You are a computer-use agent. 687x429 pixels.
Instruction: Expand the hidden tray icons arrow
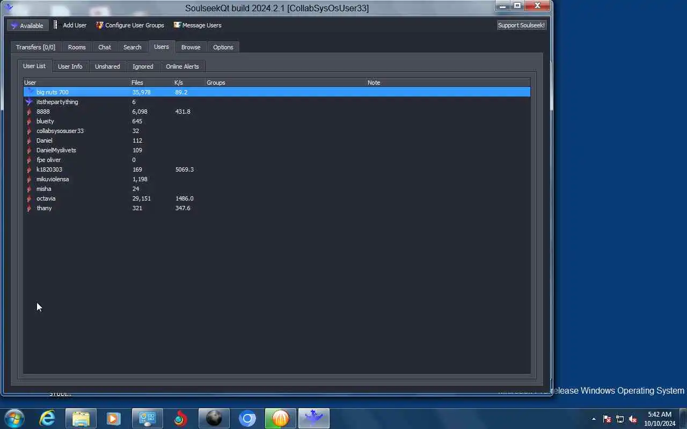594,419
